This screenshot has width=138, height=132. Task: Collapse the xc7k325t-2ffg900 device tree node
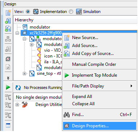coord(17,33)
